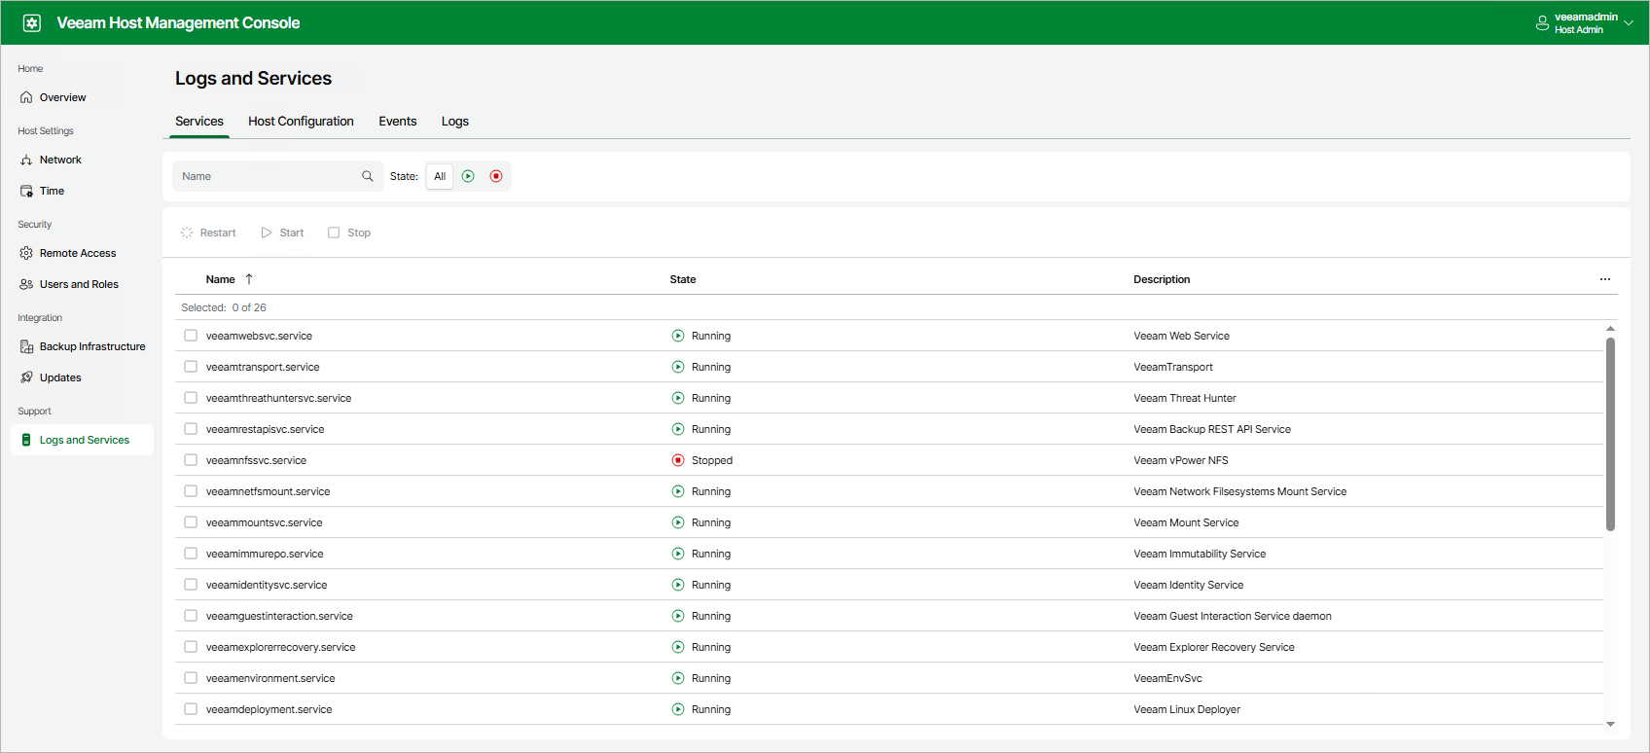Viewport: 1650px width, 753px height.
Task: Click Running status icon for veeamtransport.service
Action: click(678, 367)
